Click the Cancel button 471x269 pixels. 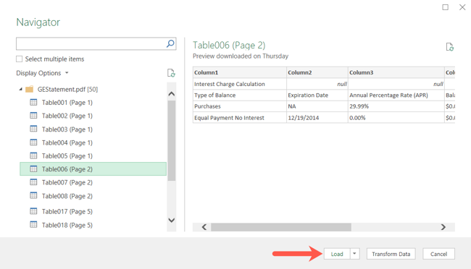tap(438, 254)
